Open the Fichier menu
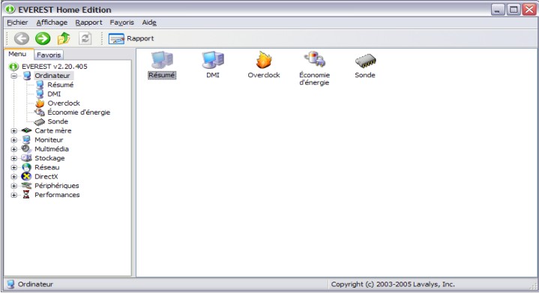The image size is (539, 293). pyautogui.click(x=17, y=22)
